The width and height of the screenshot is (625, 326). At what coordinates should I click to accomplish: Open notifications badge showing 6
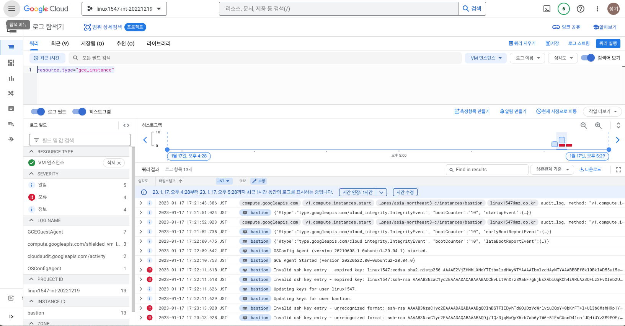(x=563, y=9)
